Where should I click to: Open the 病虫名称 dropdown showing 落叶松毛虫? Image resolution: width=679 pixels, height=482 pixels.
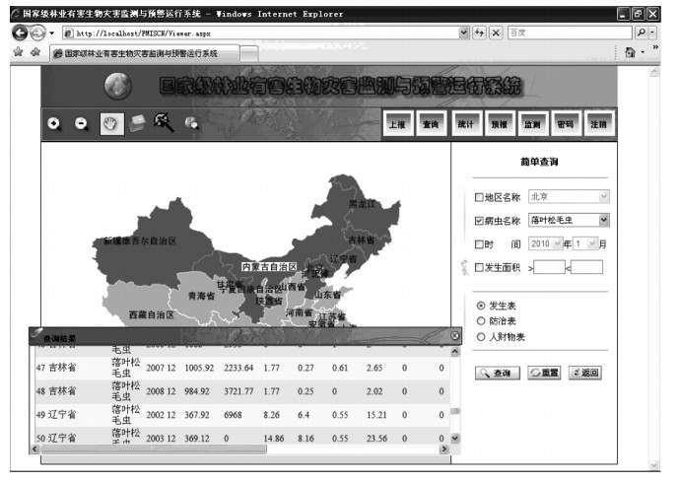click(x=604, y=220)
